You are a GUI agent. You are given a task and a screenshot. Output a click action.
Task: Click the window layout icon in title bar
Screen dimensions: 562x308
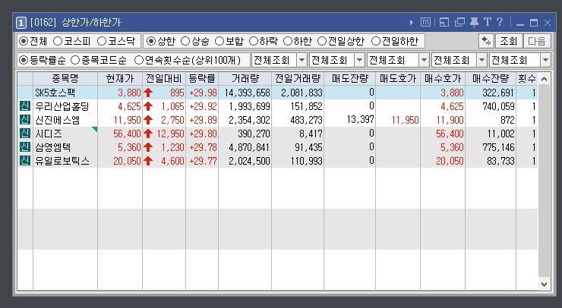444,22
